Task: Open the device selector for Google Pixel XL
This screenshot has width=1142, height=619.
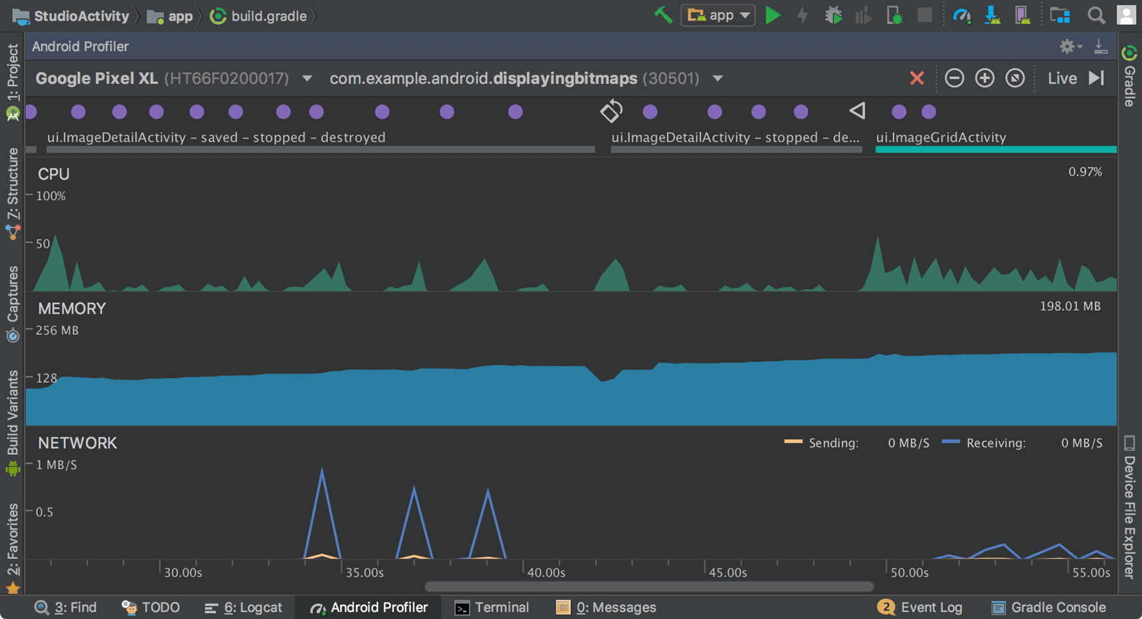Action: (x=306, y=78)
